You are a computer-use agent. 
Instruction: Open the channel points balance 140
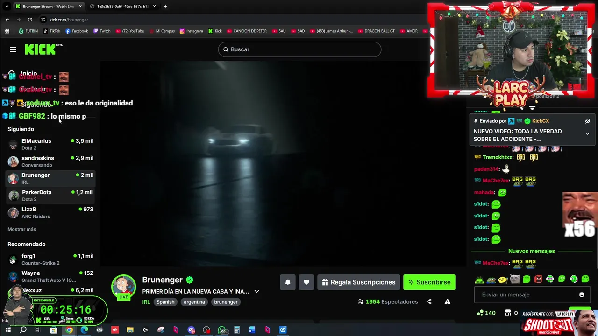pyautogui.click(x=486, y=313)
